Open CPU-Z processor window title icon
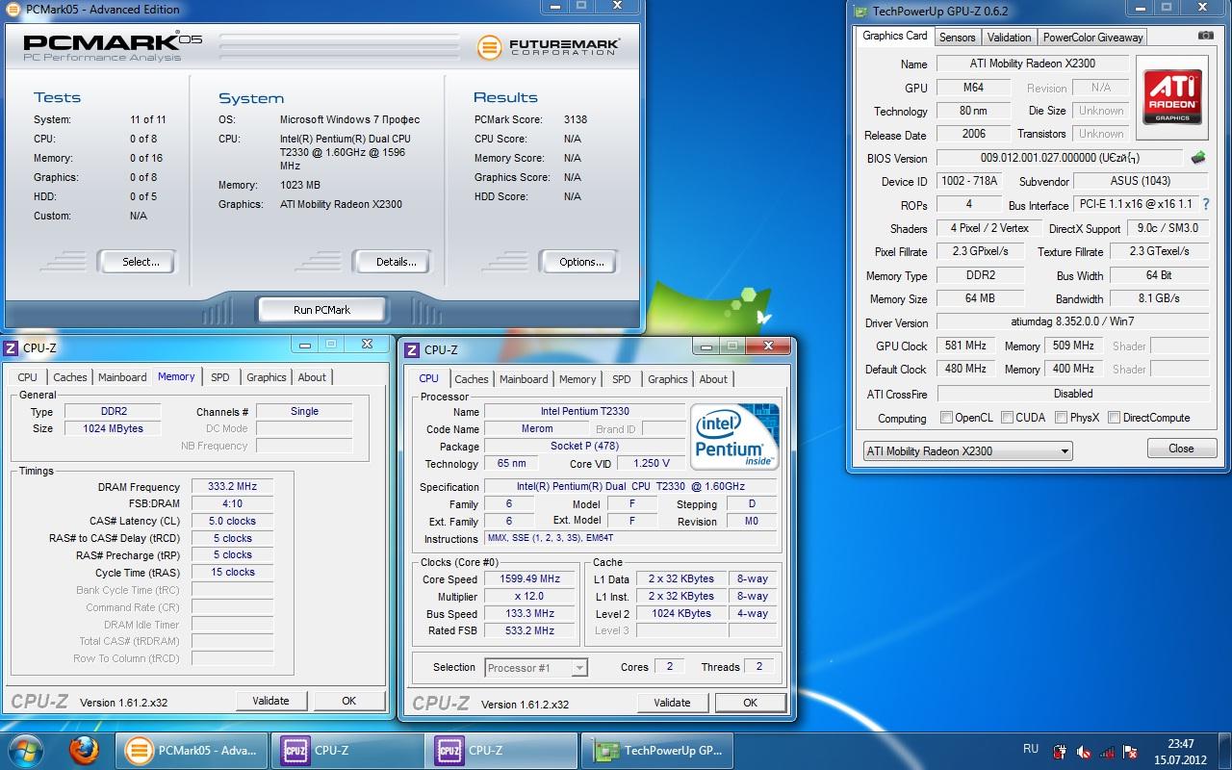This screenshot has width=1232, height=770. (x=412, y=349)
